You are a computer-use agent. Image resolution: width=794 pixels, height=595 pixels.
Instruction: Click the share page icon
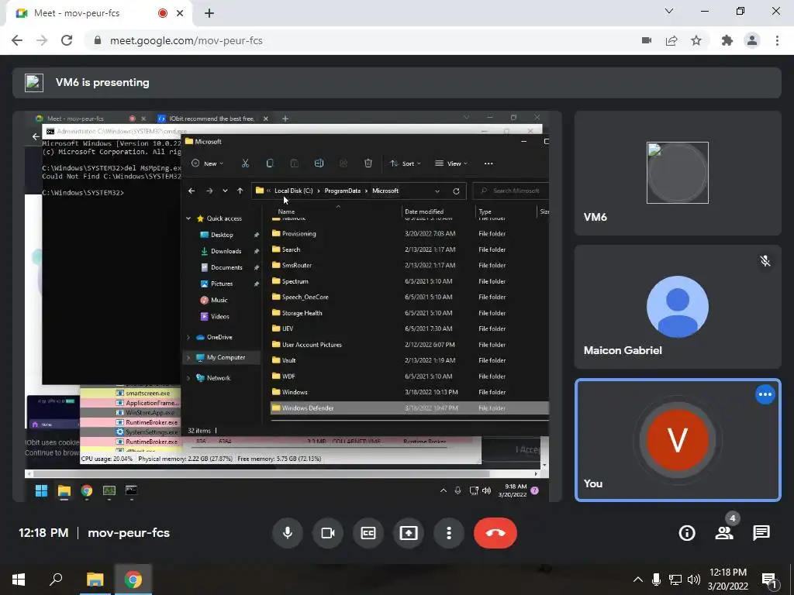(x=671, y=40)
